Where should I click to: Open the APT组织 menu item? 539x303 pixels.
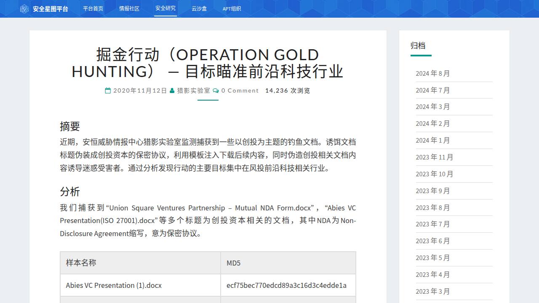tap(232, 8)
